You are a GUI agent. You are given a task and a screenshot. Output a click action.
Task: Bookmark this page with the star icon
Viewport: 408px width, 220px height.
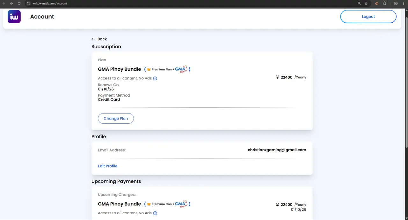click(366, 3)
